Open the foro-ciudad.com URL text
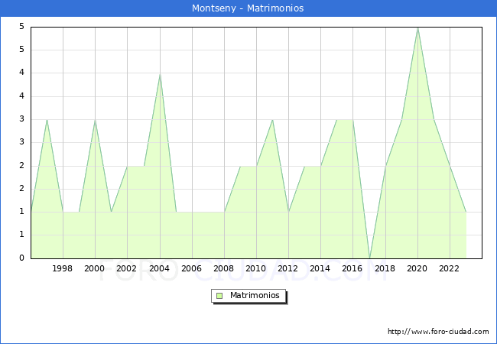The image size is (497, 344). [x=438, y=332]
